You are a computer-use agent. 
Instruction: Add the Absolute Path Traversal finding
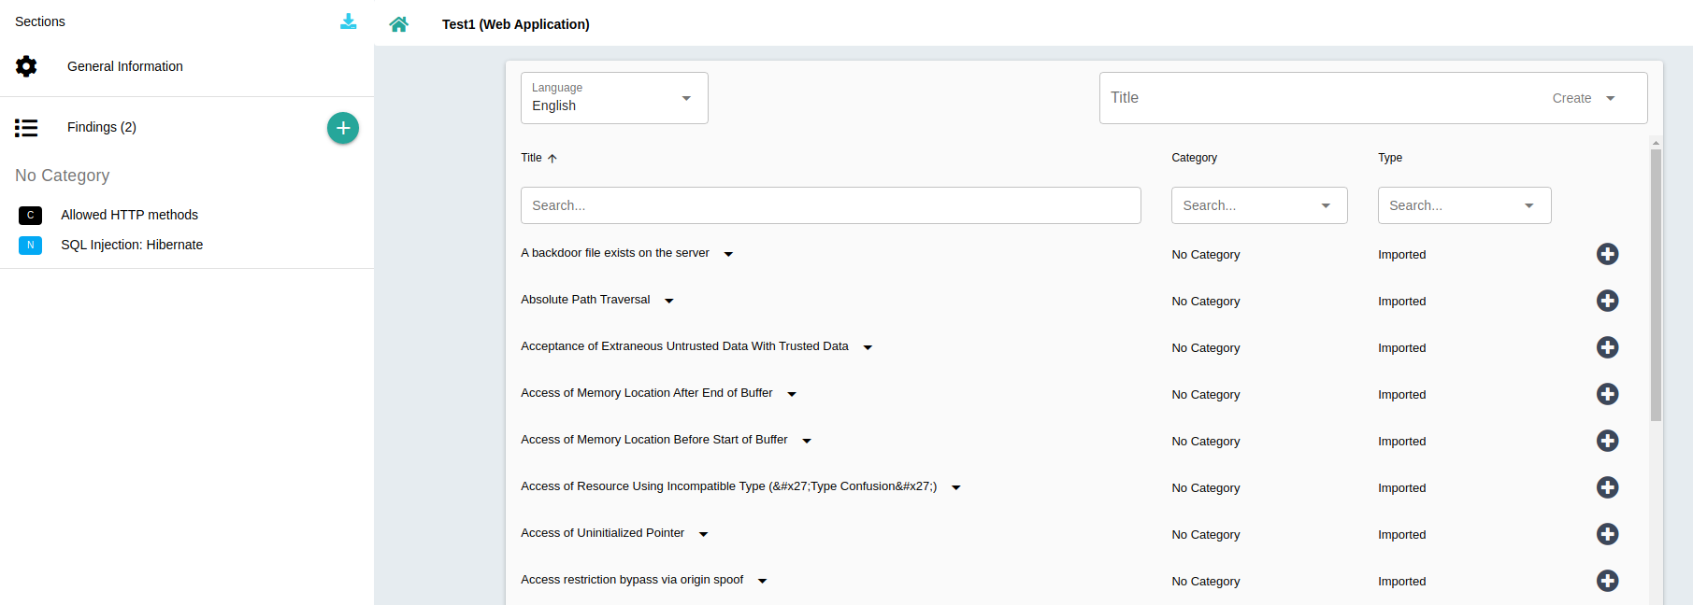click(x=1607, y=301)
